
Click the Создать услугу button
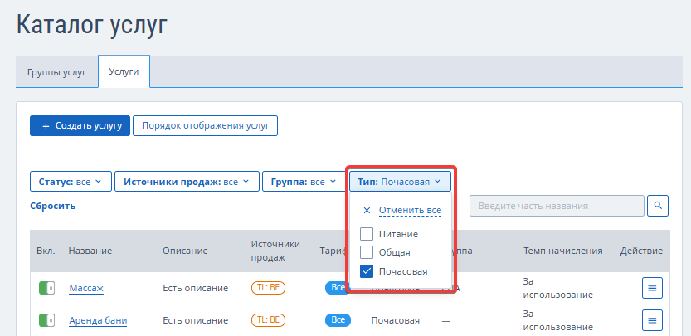80,125
